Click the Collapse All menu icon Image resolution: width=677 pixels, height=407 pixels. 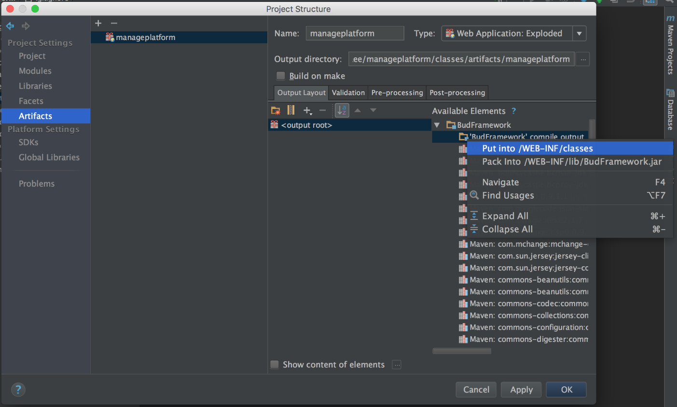[x=474, y=229]
